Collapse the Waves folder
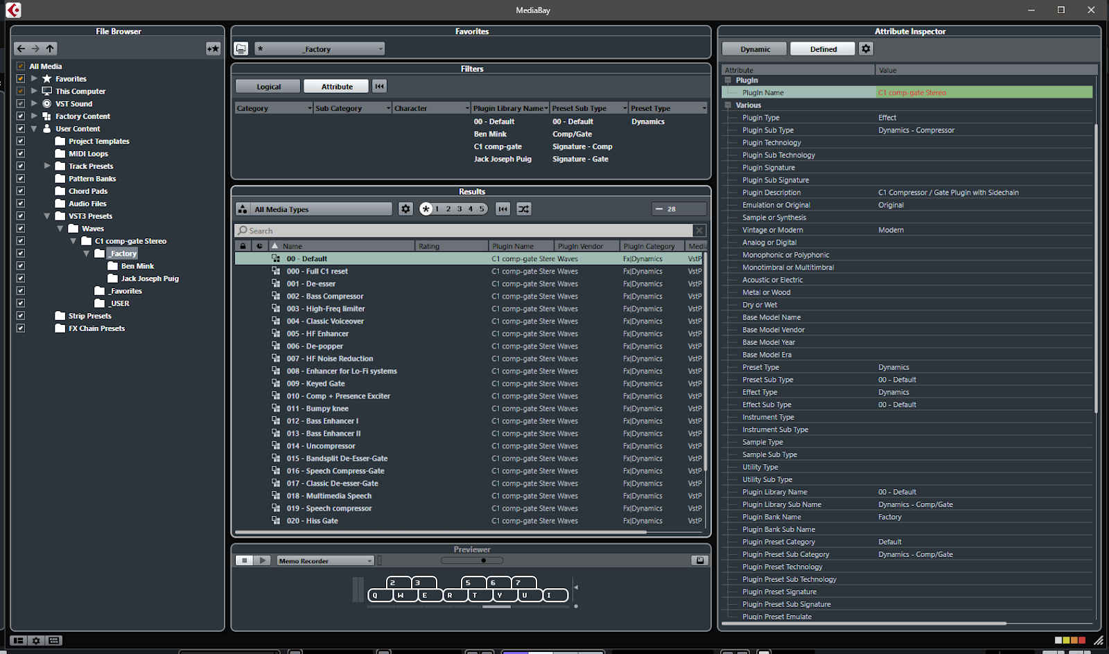The height and width of the screenshot is (654, 1109). (60, 229)
